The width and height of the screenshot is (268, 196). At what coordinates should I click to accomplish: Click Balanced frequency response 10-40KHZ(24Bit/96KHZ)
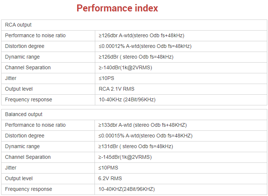pyautogui.click(x=127, y=189)
